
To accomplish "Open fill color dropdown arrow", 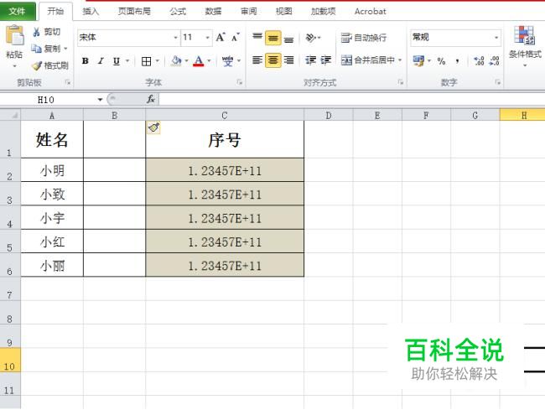I will [x=187, y=61].
